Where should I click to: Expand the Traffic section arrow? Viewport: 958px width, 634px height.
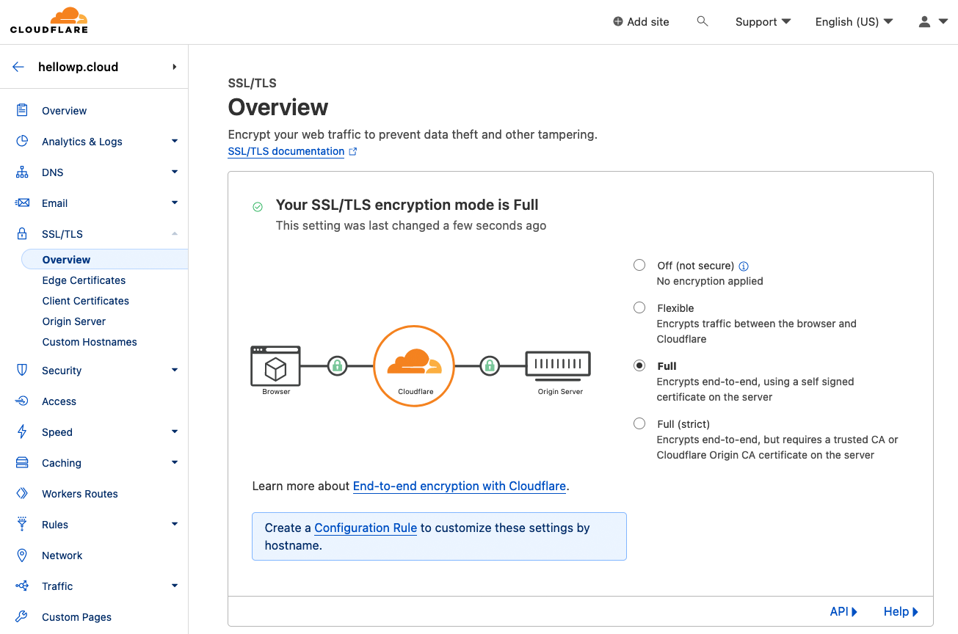coord(175,586)
